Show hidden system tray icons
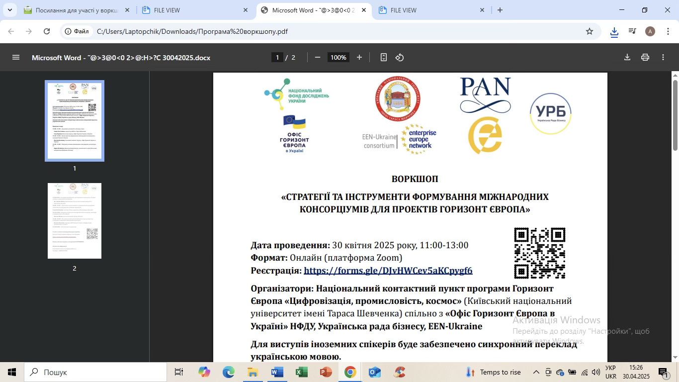Image resolution: width=679 pixels, height=382 pixels. coord(536,372)
